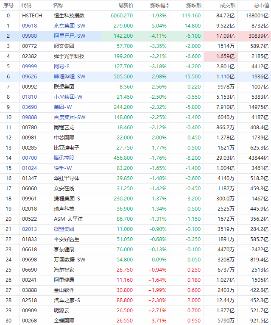The image size is (271, 325).
Task: Sort by 成交额 column header
Action: 228,6
